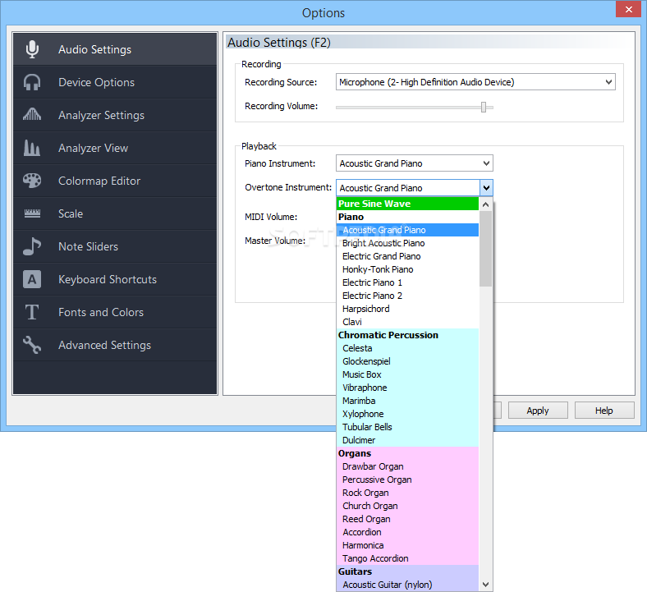This screenshot has height=592, width=647.
Task: Pick Xylophone from the list
Action: pyautogui.click(x=408, y=414)
